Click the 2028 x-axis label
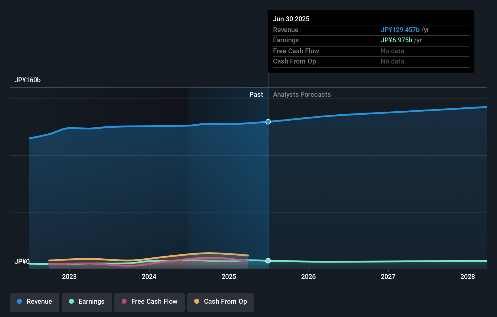The width and height of the screenshot is (497, 317). point(468,276)
